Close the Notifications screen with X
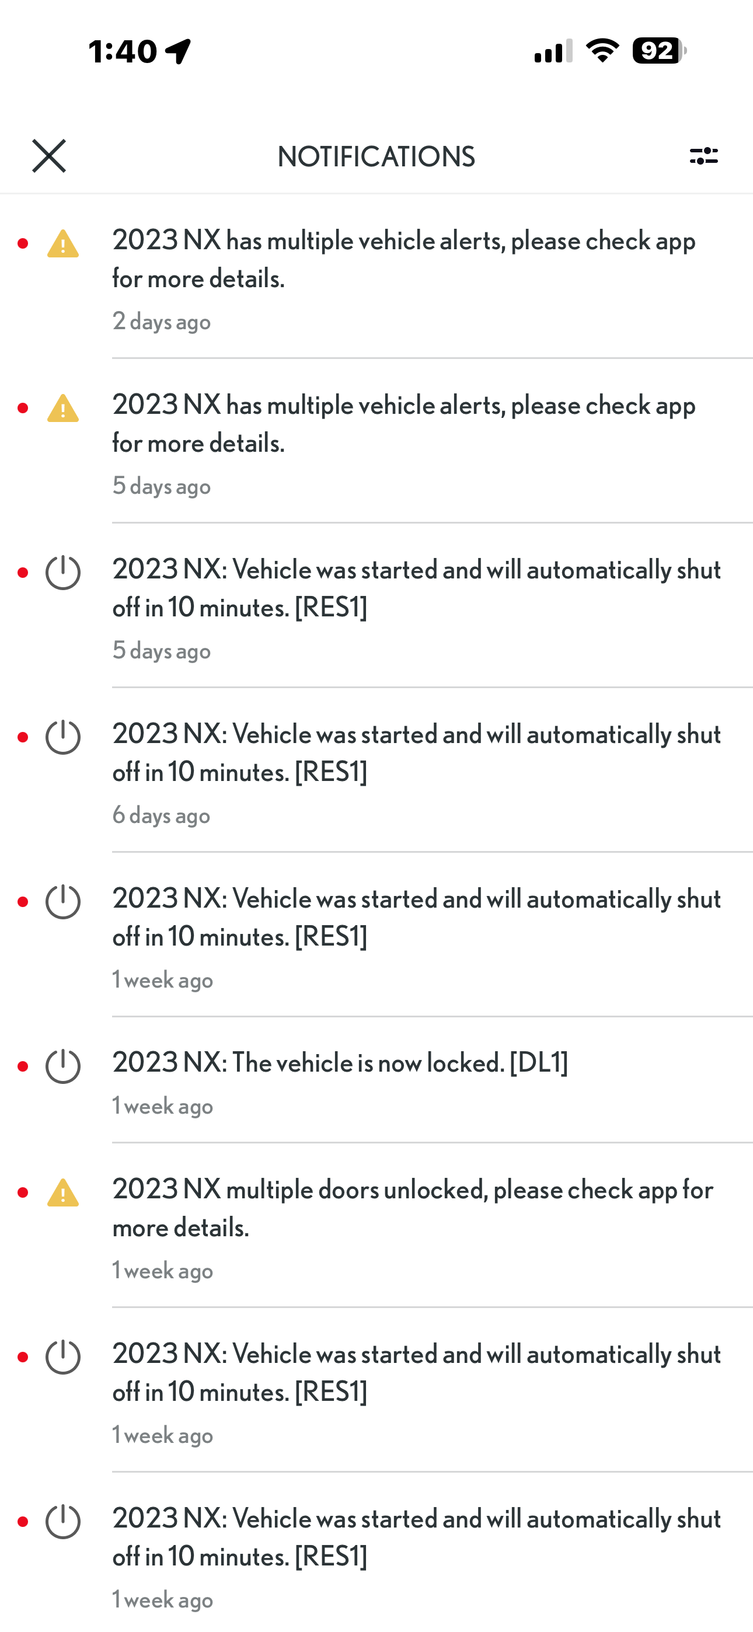The width and height of the screenshot is (753, 1632). pos(49,156)
